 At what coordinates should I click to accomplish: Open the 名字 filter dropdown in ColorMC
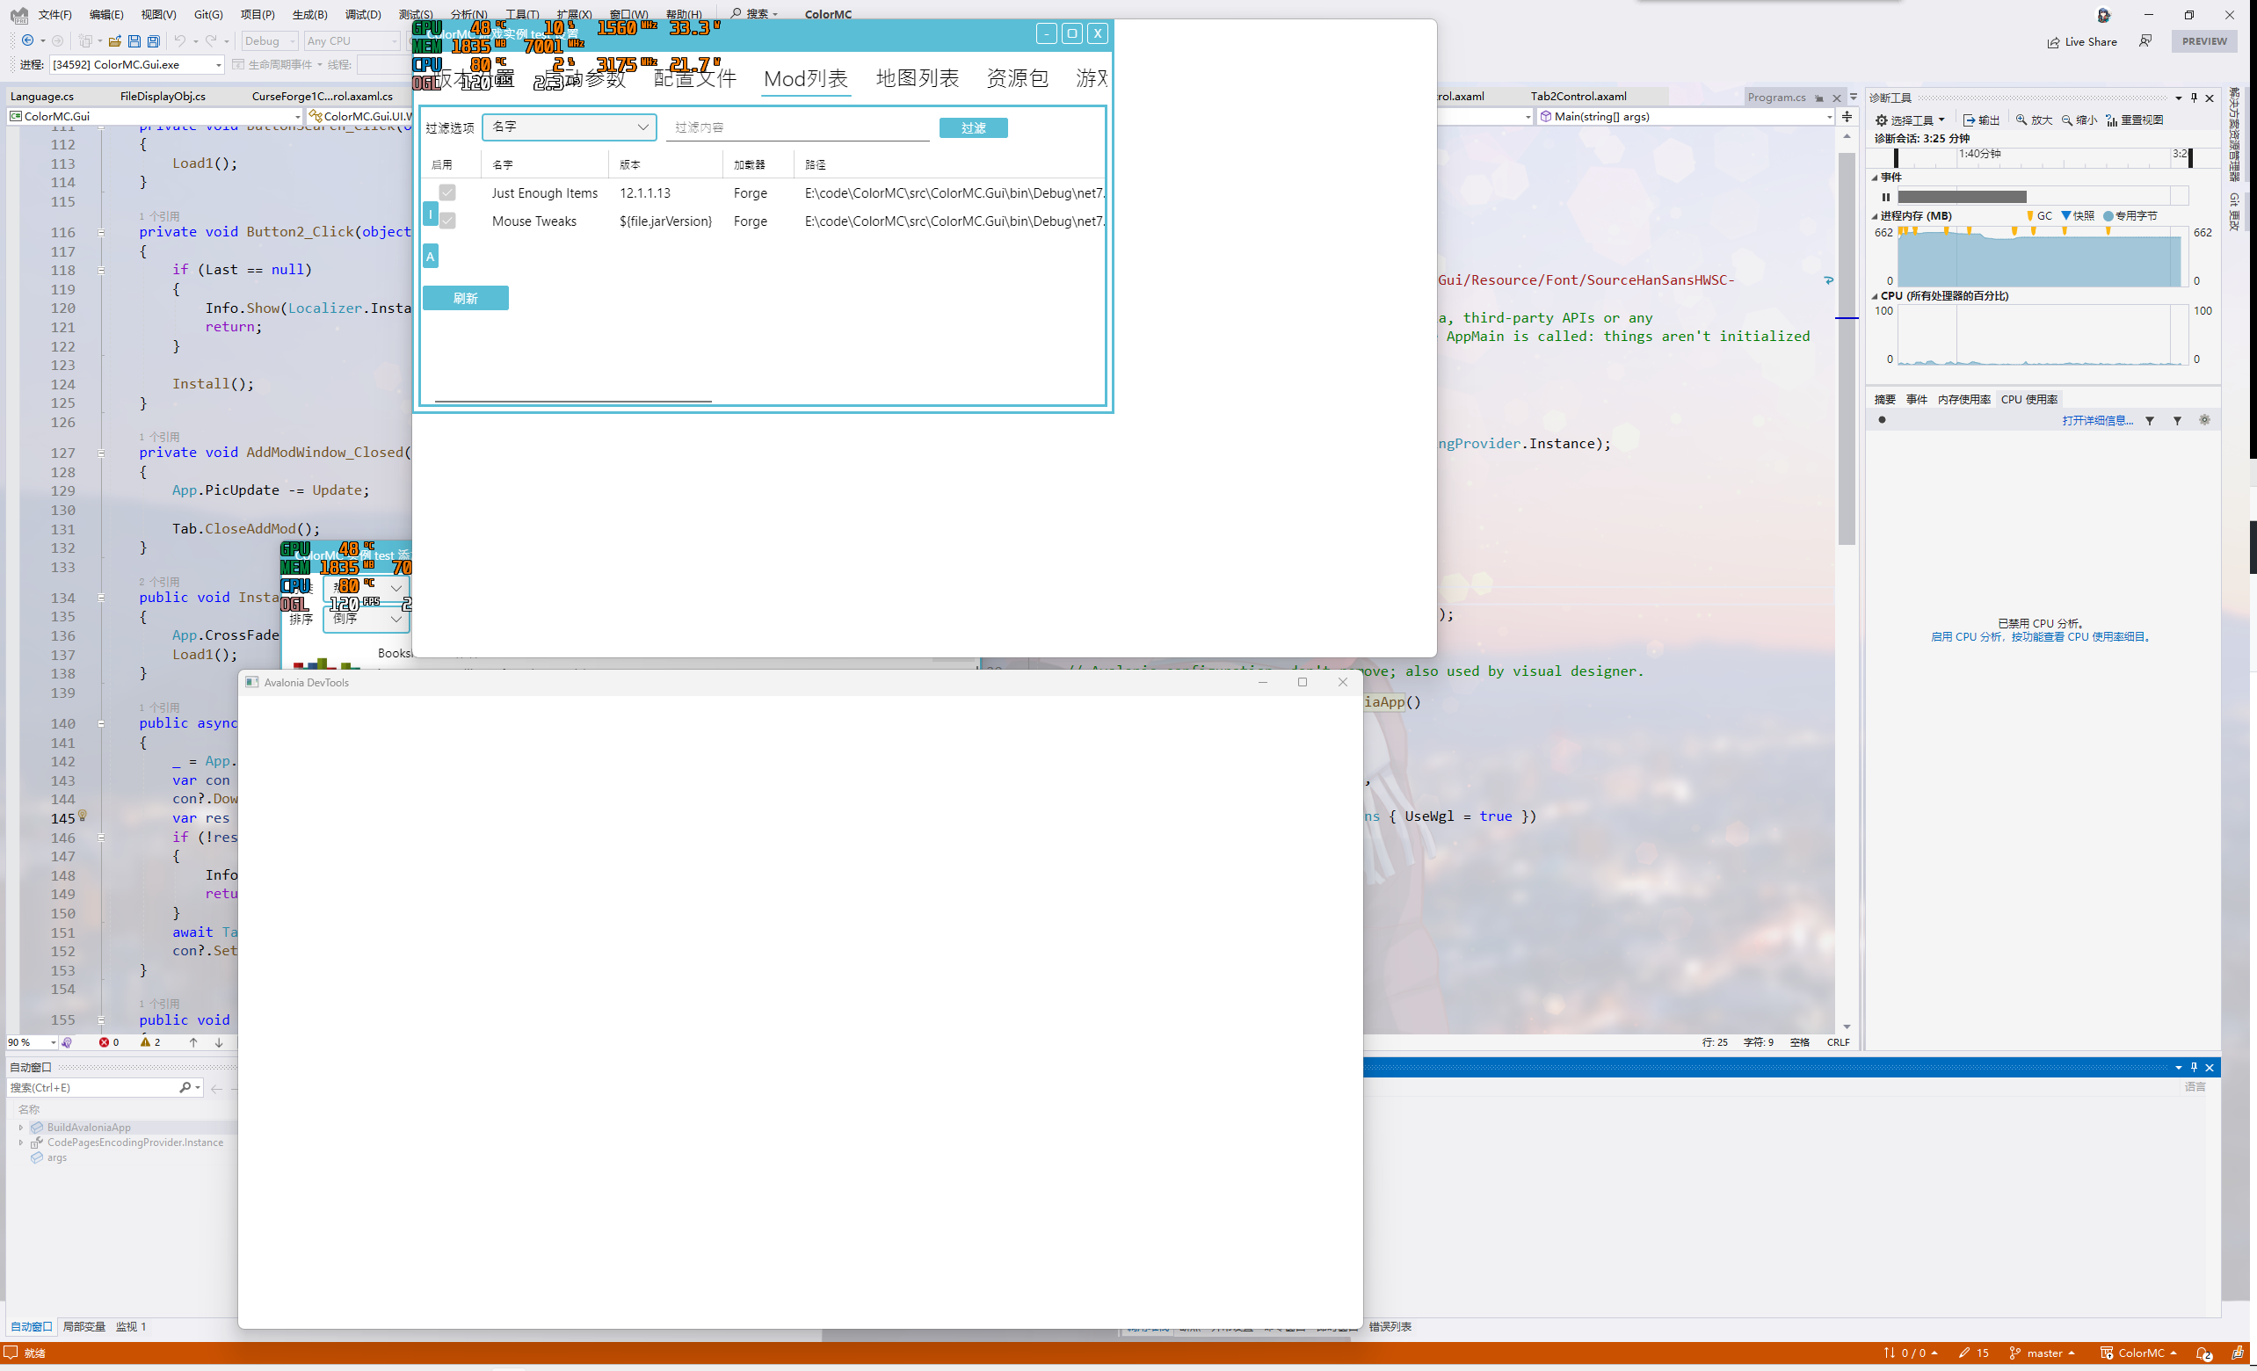569,127
